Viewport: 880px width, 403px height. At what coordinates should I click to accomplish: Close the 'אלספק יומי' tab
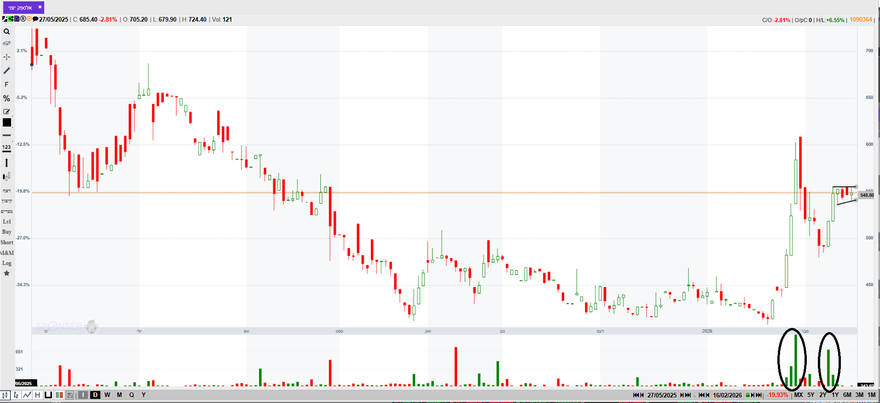40,7
